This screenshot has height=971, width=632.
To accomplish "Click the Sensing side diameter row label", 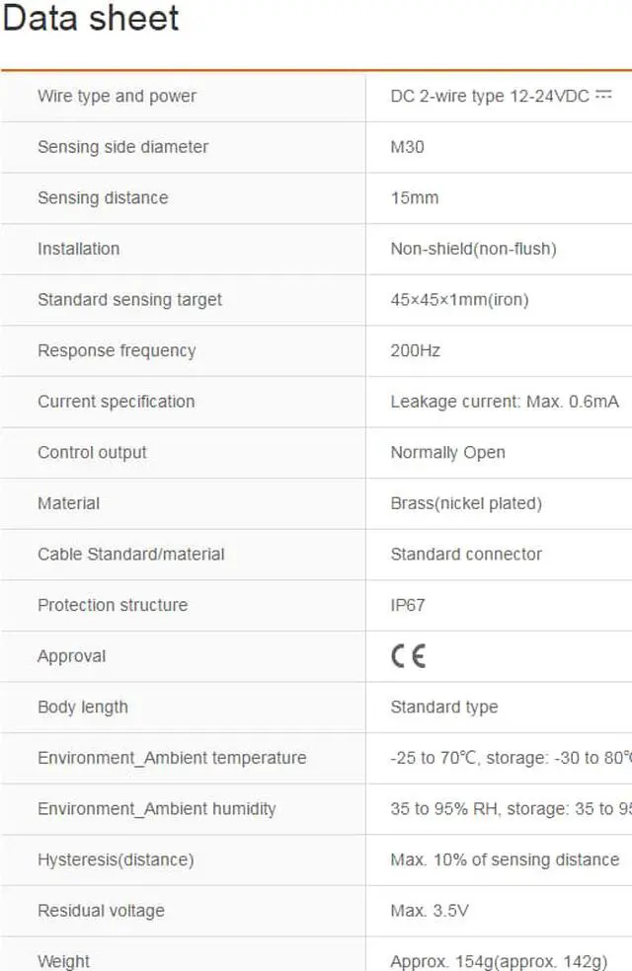I will [x=122, y=147].
